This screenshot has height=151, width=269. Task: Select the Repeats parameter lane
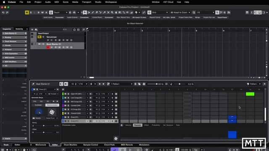[137, 125]
